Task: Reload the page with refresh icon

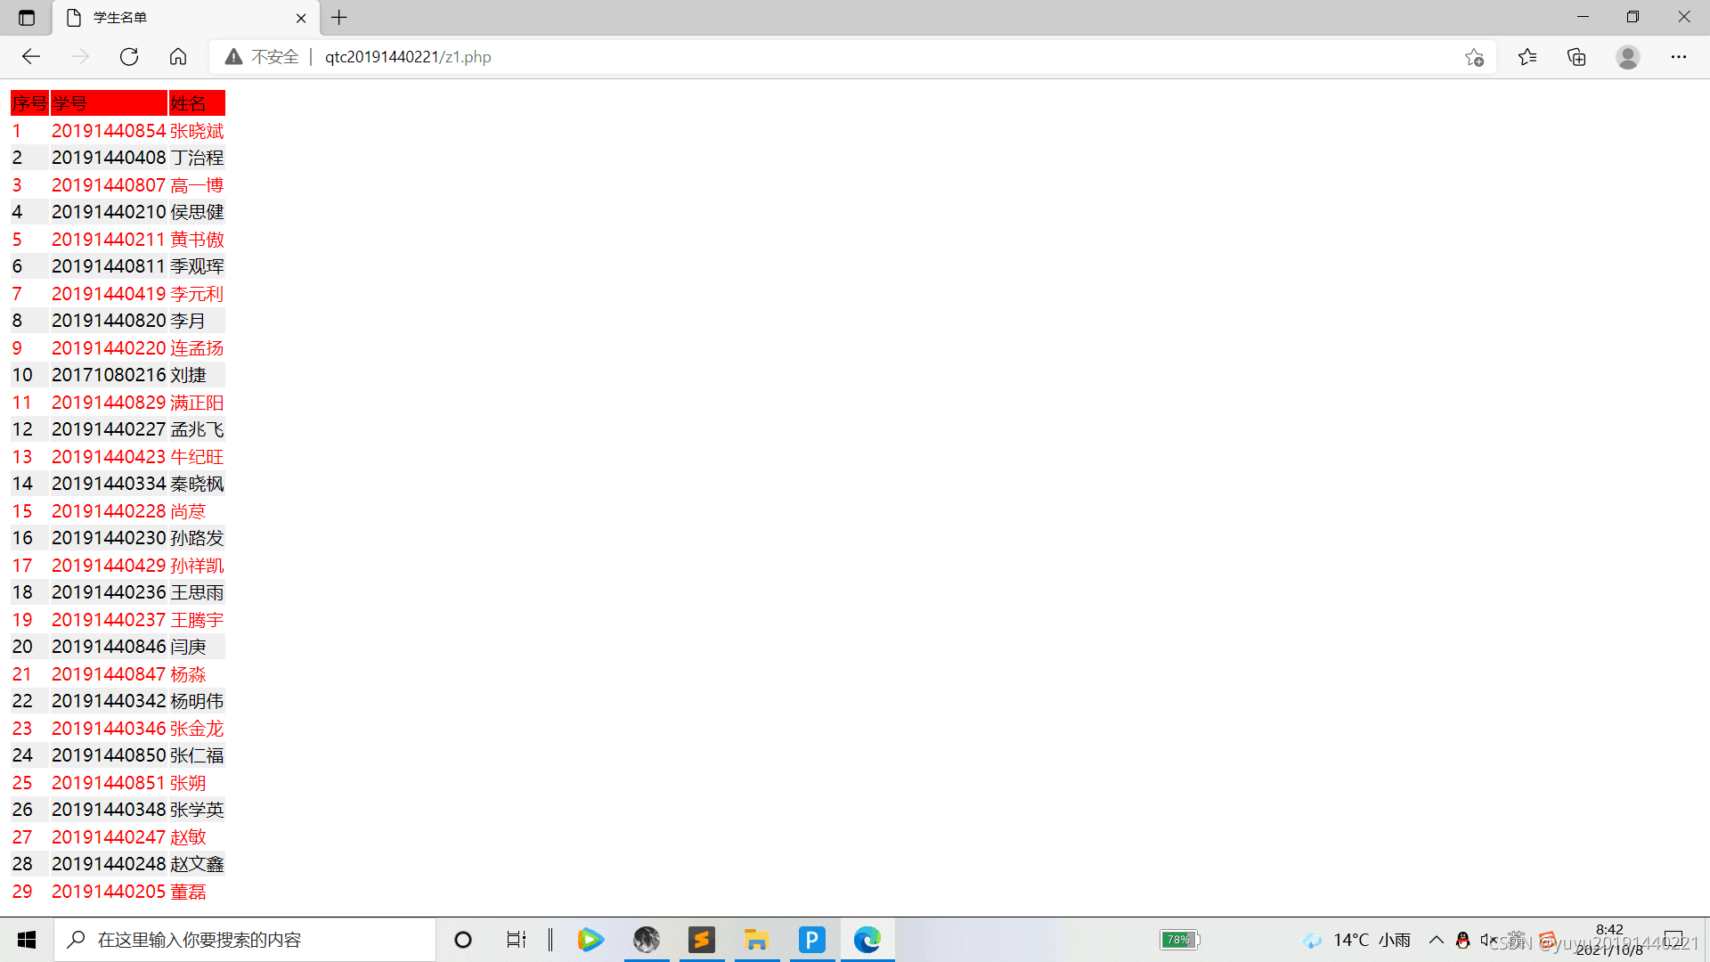Action: point(129,57)
